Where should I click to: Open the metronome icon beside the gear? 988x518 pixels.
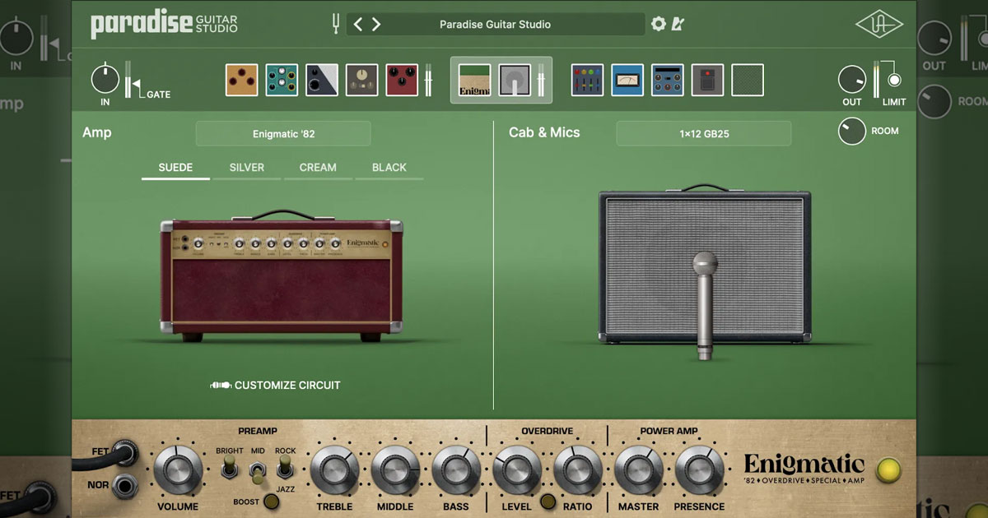[x=678, y=24]
